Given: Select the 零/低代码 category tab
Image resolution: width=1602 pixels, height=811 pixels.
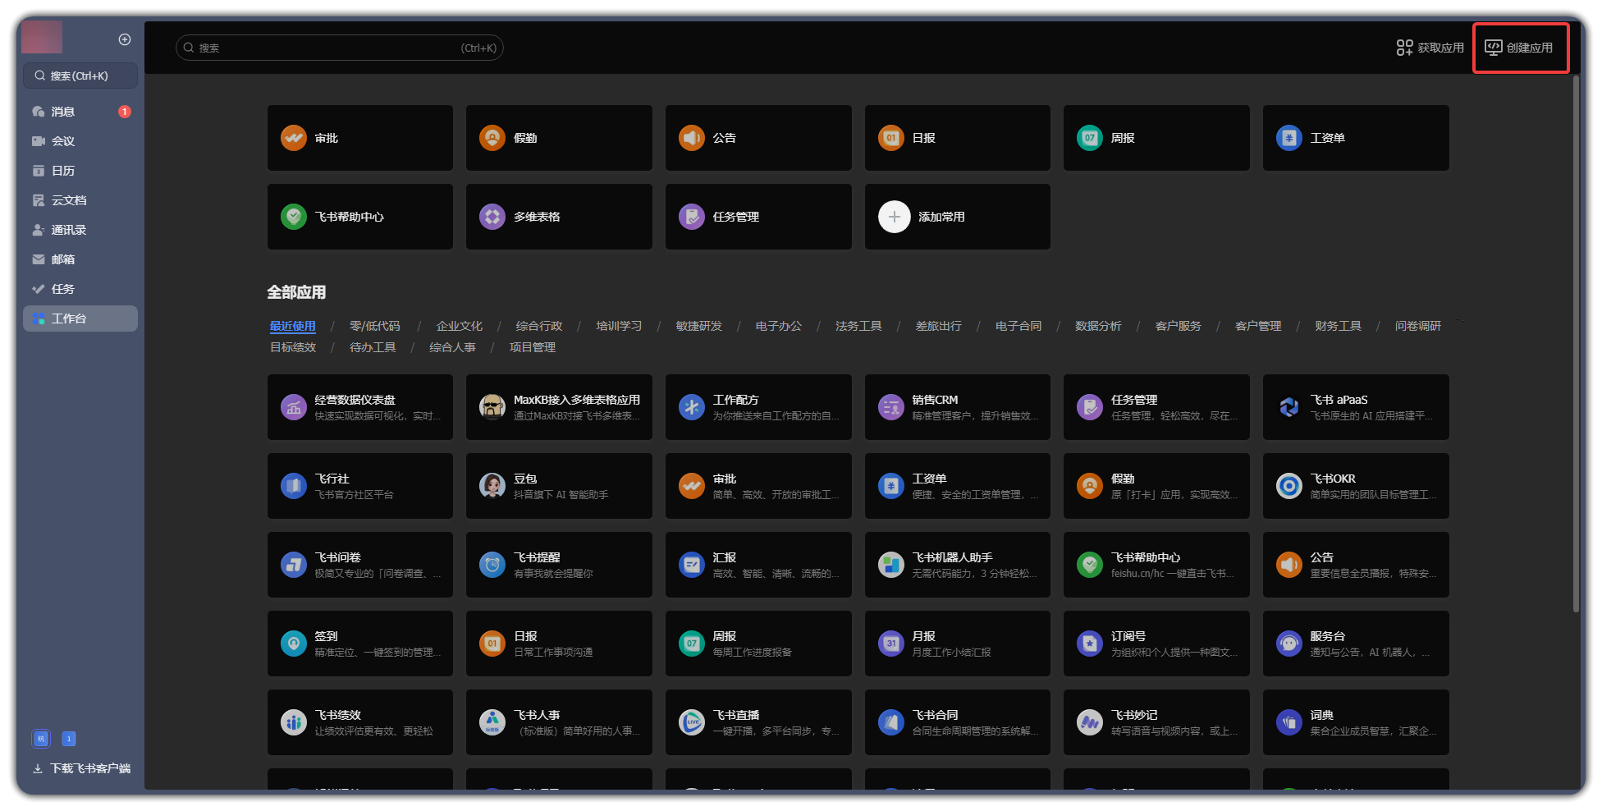Looking at the screenshot, I should (374, 326).
